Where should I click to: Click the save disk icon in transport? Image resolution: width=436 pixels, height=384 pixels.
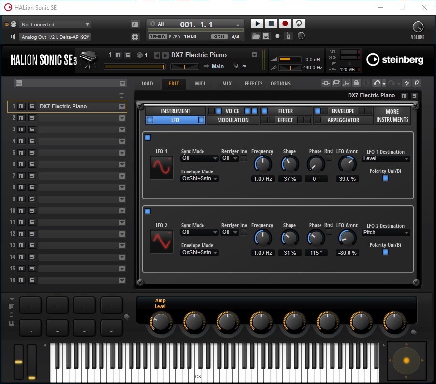266,36
